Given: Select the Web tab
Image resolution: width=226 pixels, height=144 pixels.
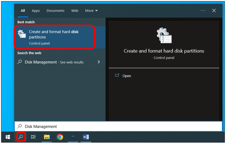Looking at the screenshot, I should 75,11.
